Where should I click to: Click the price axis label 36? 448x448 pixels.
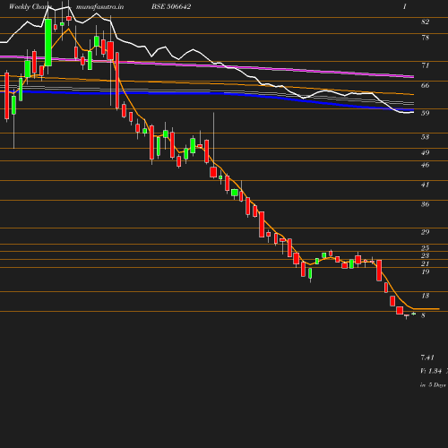point(425,204)
